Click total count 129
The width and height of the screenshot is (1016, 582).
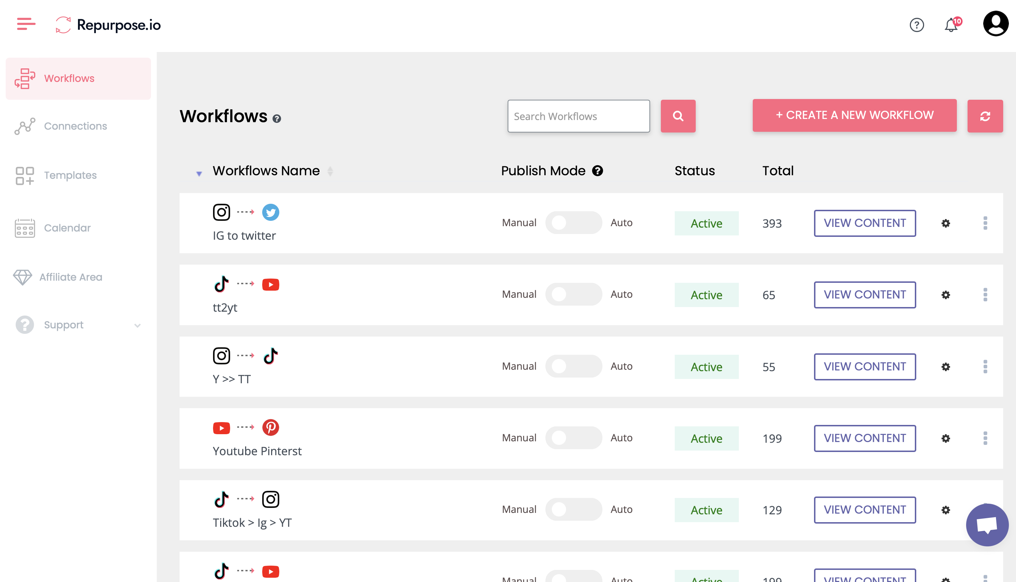coord(772,510)
